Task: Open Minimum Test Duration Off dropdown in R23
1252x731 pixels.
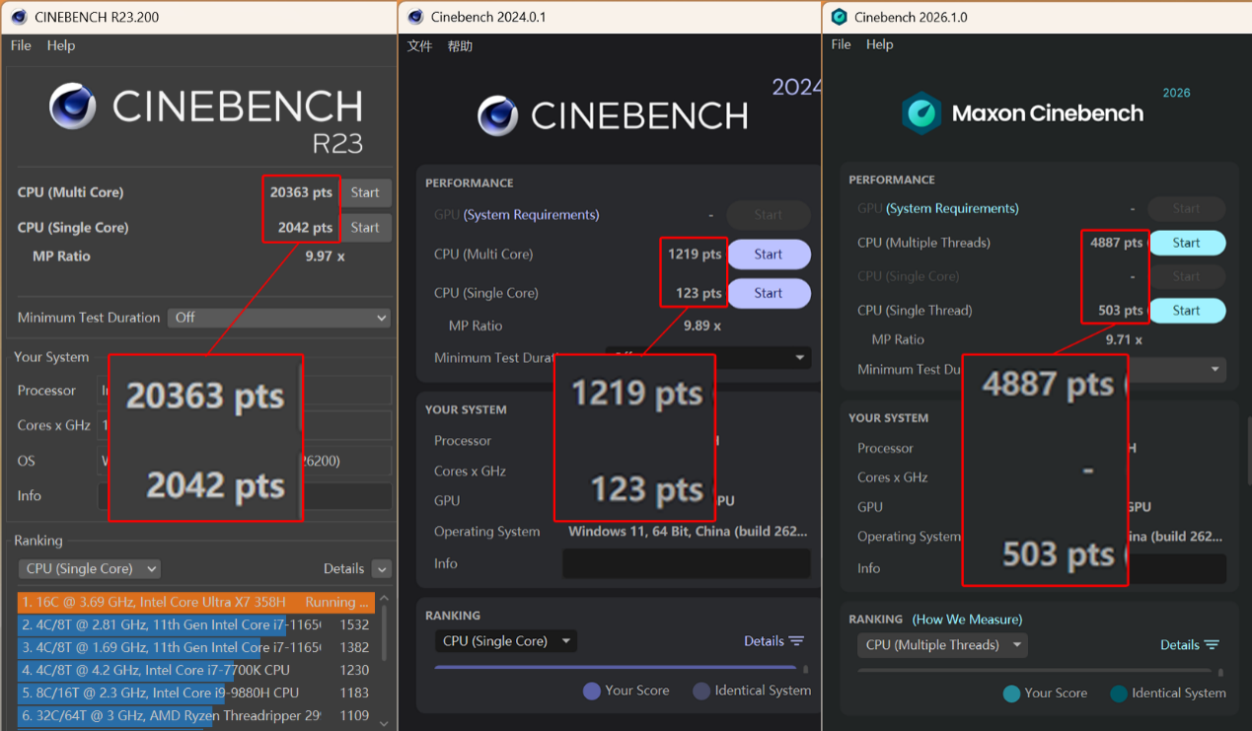Action: coord(279,318)
